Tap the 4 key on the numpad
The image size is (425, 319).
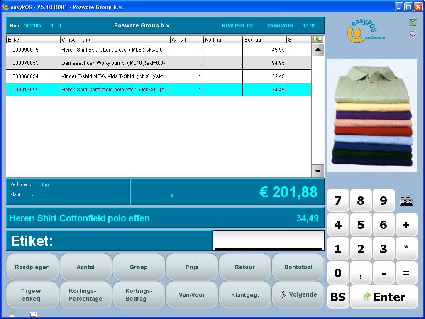click(338, 225)
